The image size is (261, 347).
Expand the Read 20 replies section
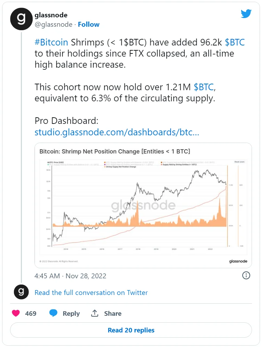tap(131, 330)
